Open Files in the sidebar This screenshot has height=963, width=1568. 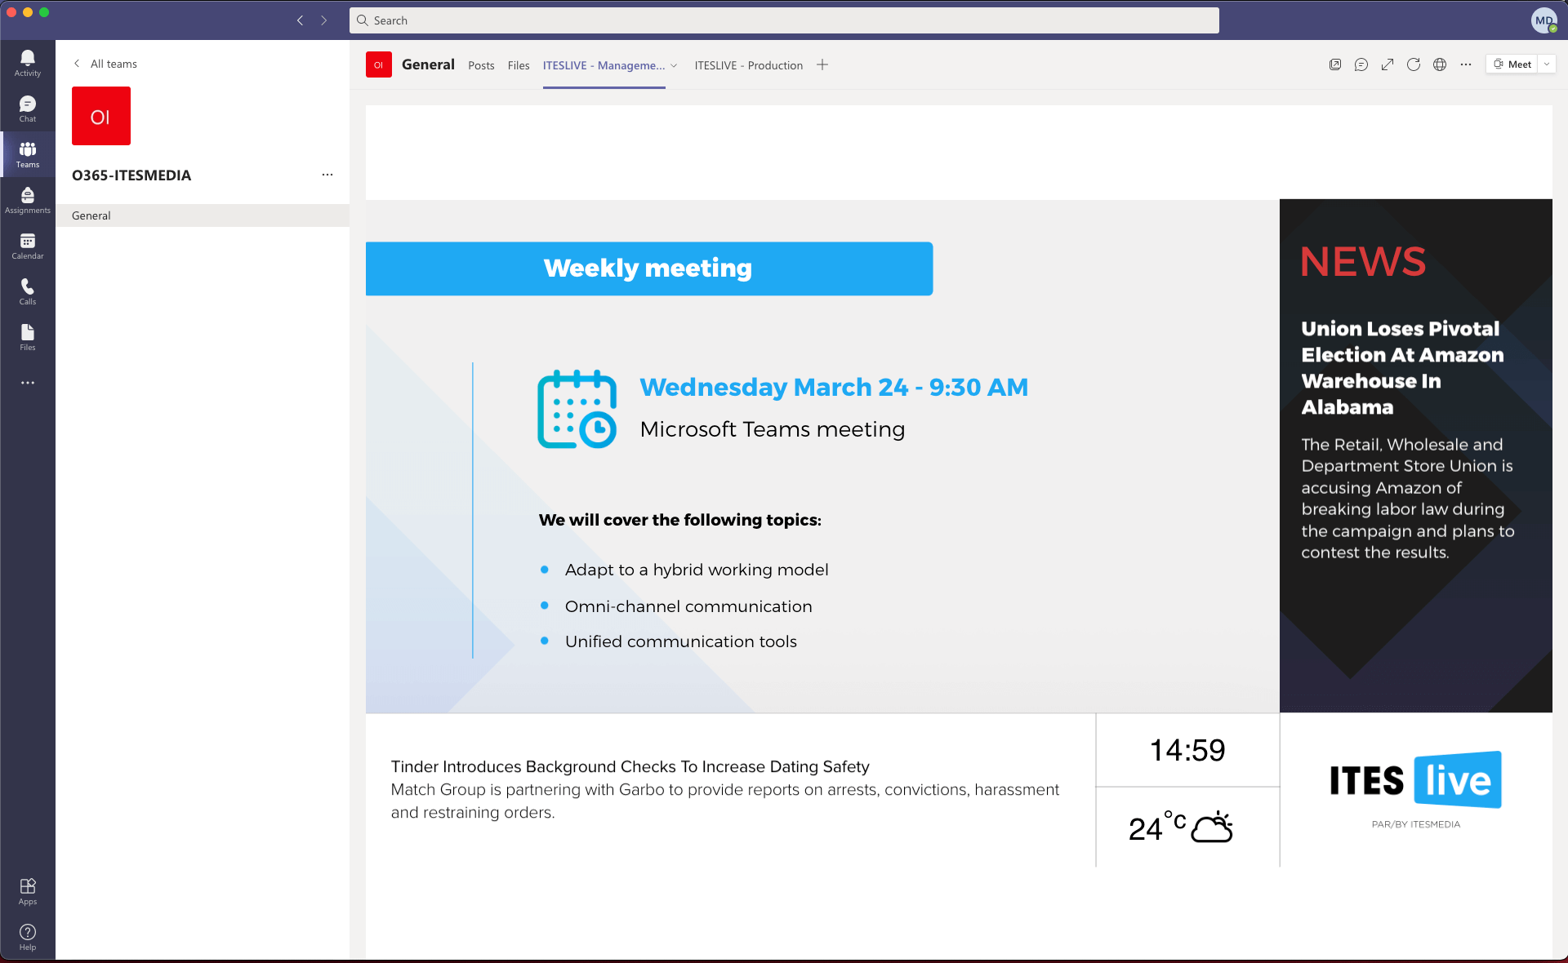pyautogui.click(x=28, y=337)
